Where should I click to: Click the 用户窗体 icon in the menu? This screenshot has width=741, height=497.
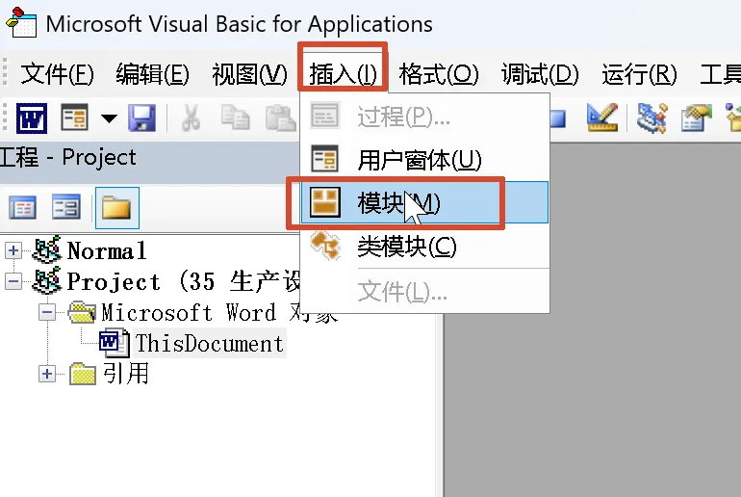325,159
